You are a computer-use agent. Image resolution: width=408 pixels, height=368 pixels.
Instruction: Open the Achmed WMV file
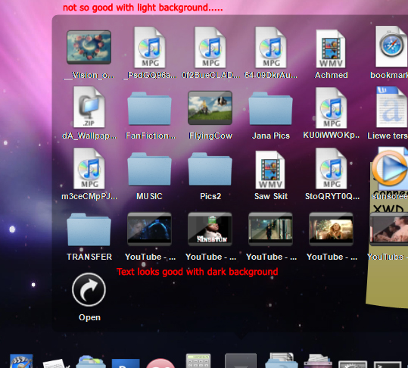click(x=331, y=48)
